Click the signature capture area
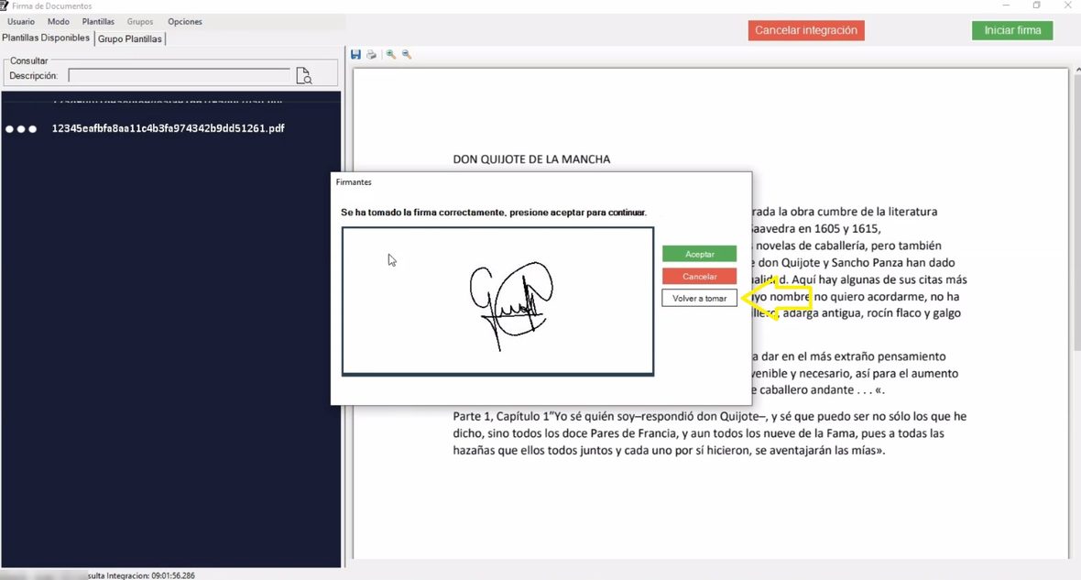The height and width of the screenshot is (580, 1081). point(497,301)
